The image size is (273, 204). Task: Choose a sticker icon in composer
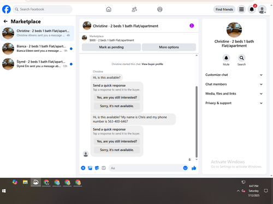click(97, 168)
